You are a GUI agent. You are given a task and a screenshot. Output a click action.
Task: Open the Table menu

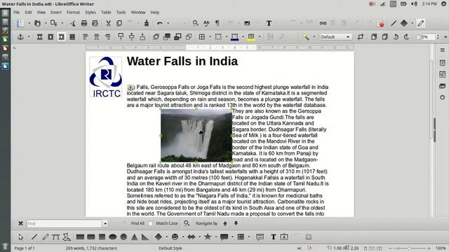point(106,13)
